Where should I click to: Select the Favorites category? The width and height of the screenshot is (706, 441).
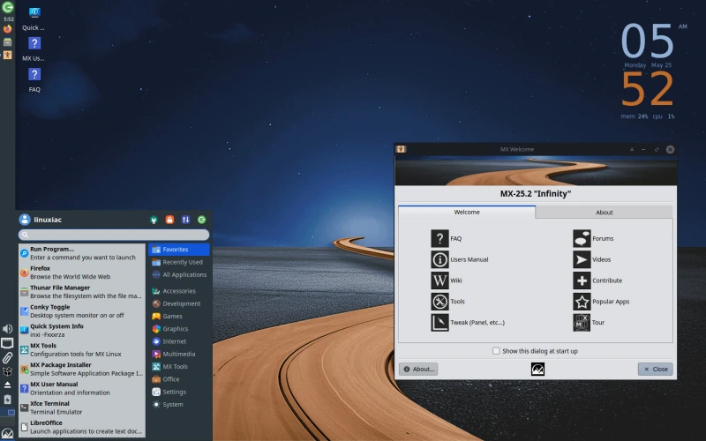point(179,250)
